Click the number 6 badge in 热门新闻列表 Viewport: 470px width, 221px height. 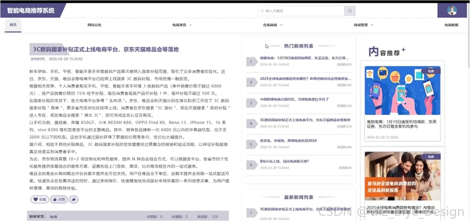[251, 165]
